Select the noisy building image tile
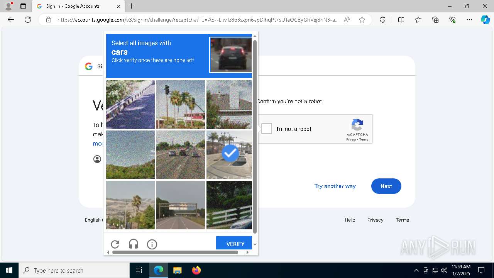 click(229, 105)
